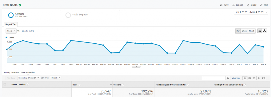Click the green verified shield icon
The image size is (271, 97).
coord(20,5)
